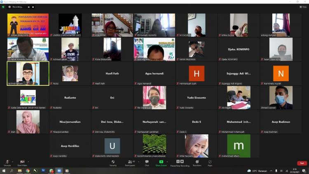Expand the arrow next to Participants
The width and height of the screenshot is (309, 174).
138,162
